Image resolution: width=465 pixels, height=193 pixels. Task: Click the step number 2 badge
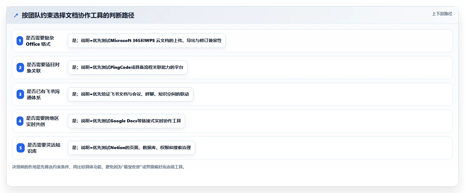(20, 68)
